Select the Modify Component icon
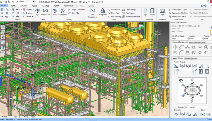212x121 pixels. [x=63, y=11]
